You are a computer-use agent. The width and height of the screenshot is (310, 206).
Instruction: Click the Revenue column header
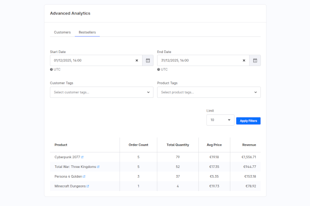[249, 145]
